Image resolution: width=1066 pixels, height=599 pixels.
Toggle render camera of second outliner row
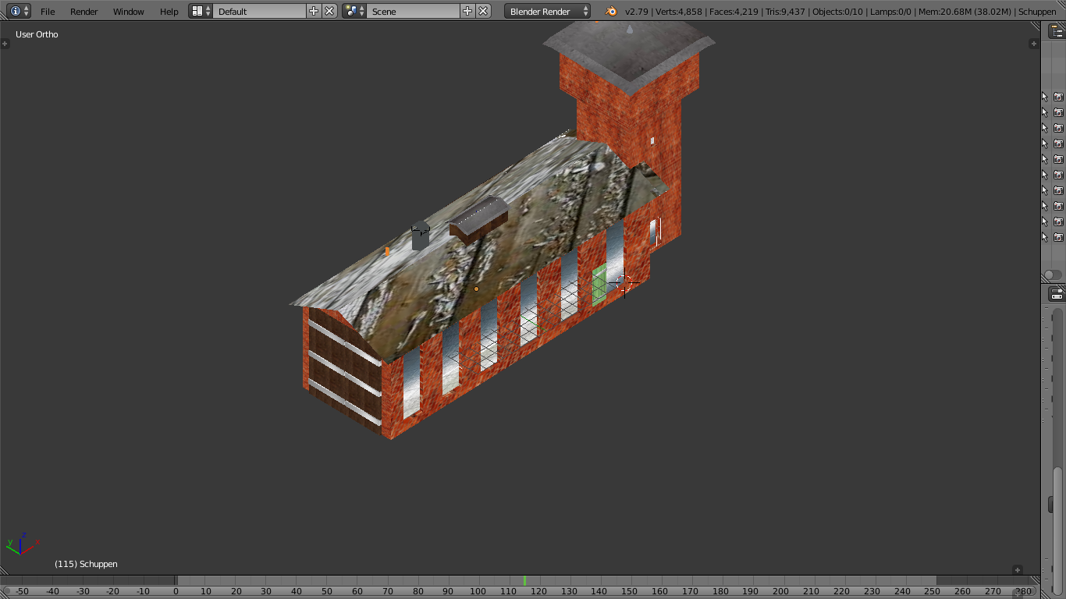(1058, 112)
